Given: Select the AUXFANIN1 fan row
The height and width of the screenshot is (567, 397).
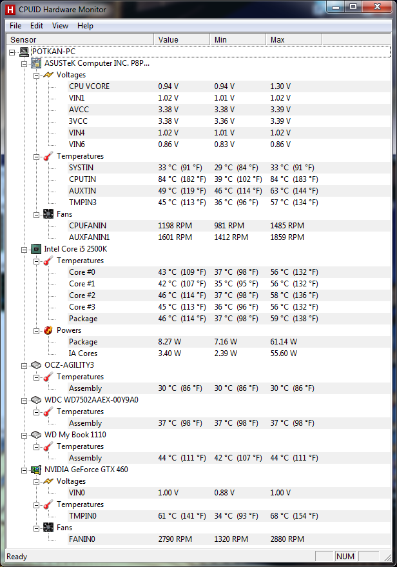Looking at the screenshot, I should (x=229, y=237).
